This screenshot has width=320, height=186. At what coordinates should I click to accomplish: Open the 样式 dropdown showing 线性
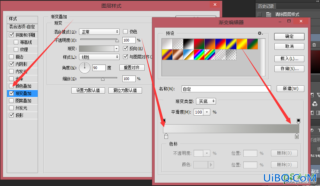click(x=99, y=57)
